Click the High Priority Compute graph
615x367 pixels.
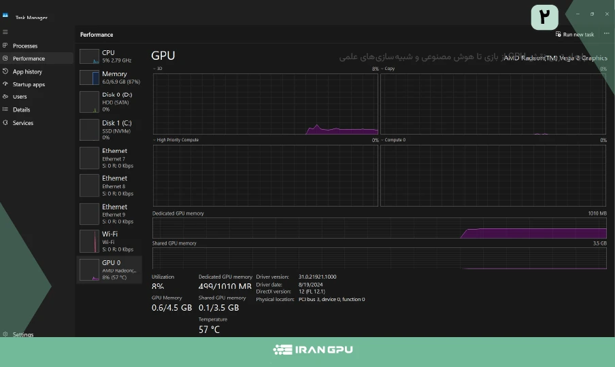pos(265,175)
